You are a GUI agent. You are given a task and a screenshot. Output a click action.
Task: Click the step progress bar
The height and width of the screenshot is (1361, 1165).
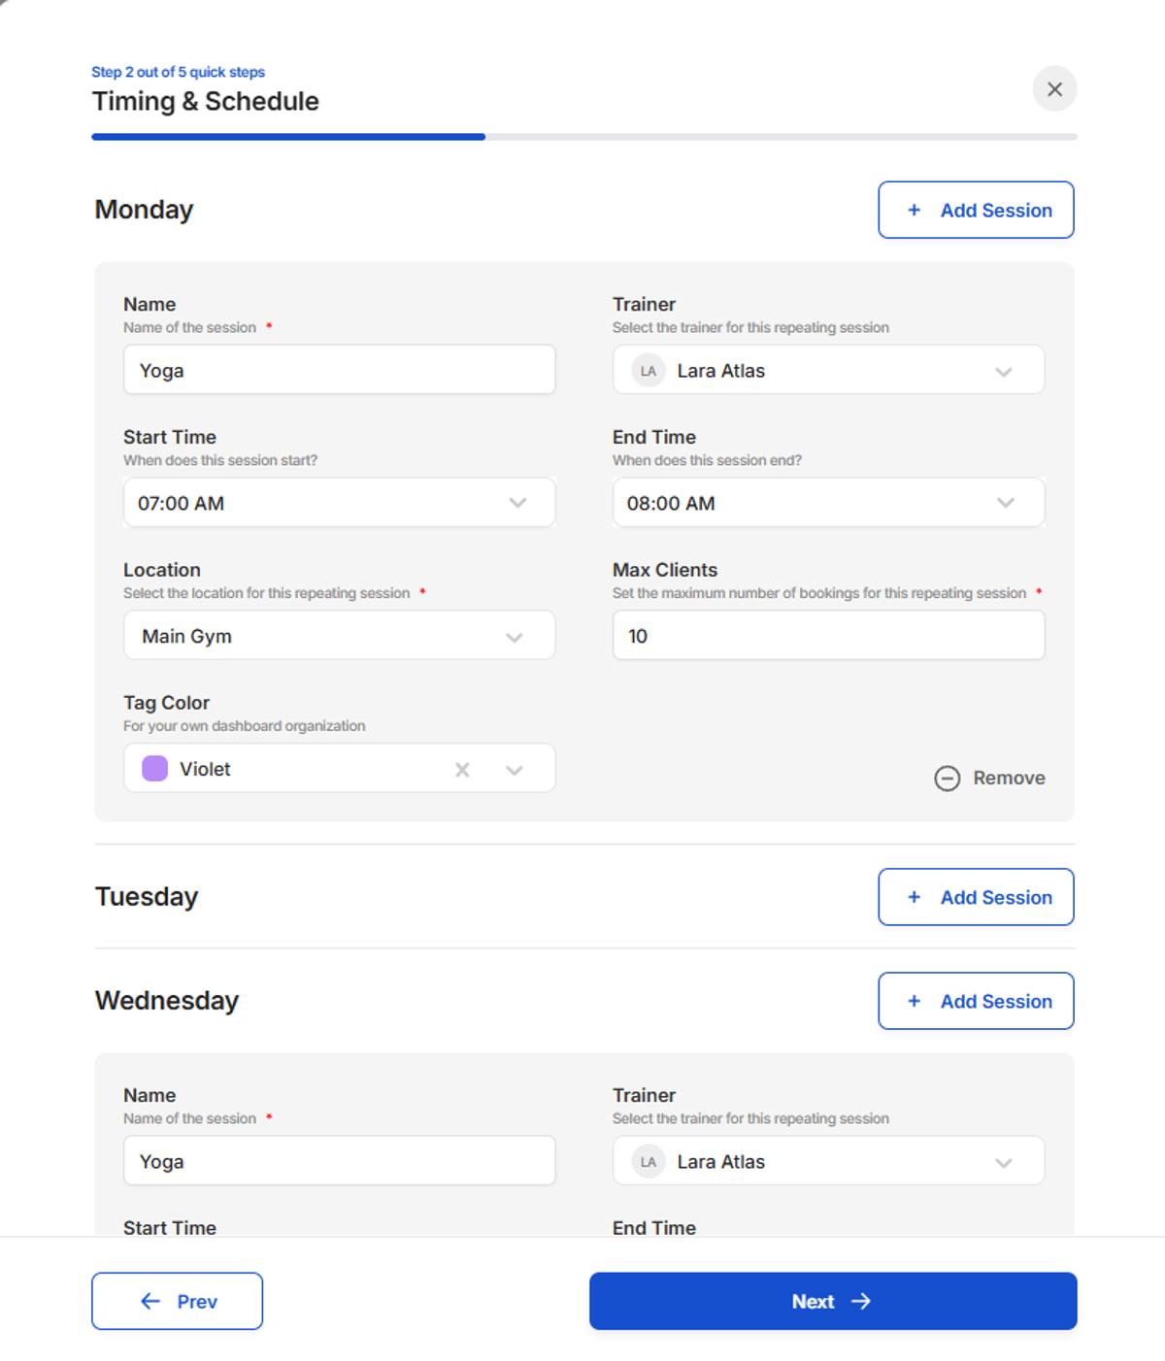point(584,137)
